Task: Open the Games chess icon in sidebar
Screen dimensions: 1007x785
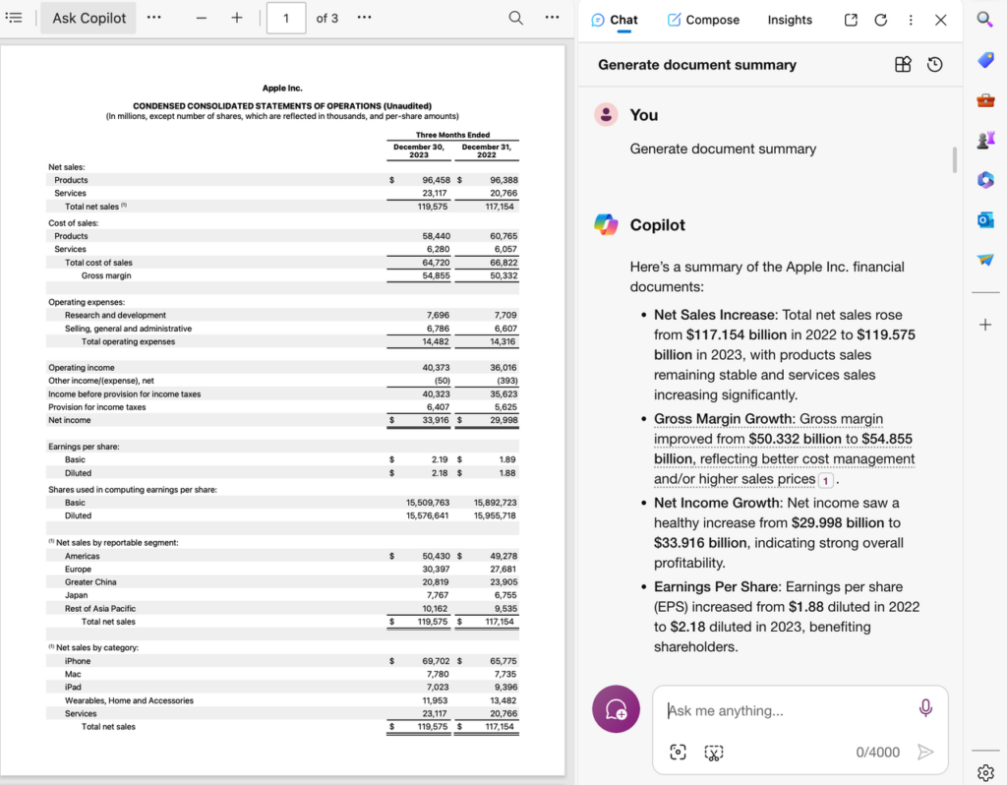Action: (x=985, y=140)
